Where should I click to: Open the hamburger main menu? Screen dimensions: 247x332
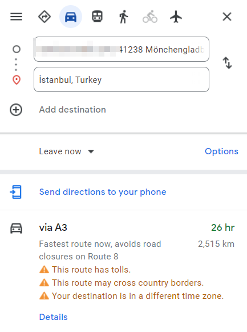coord(17,17)
